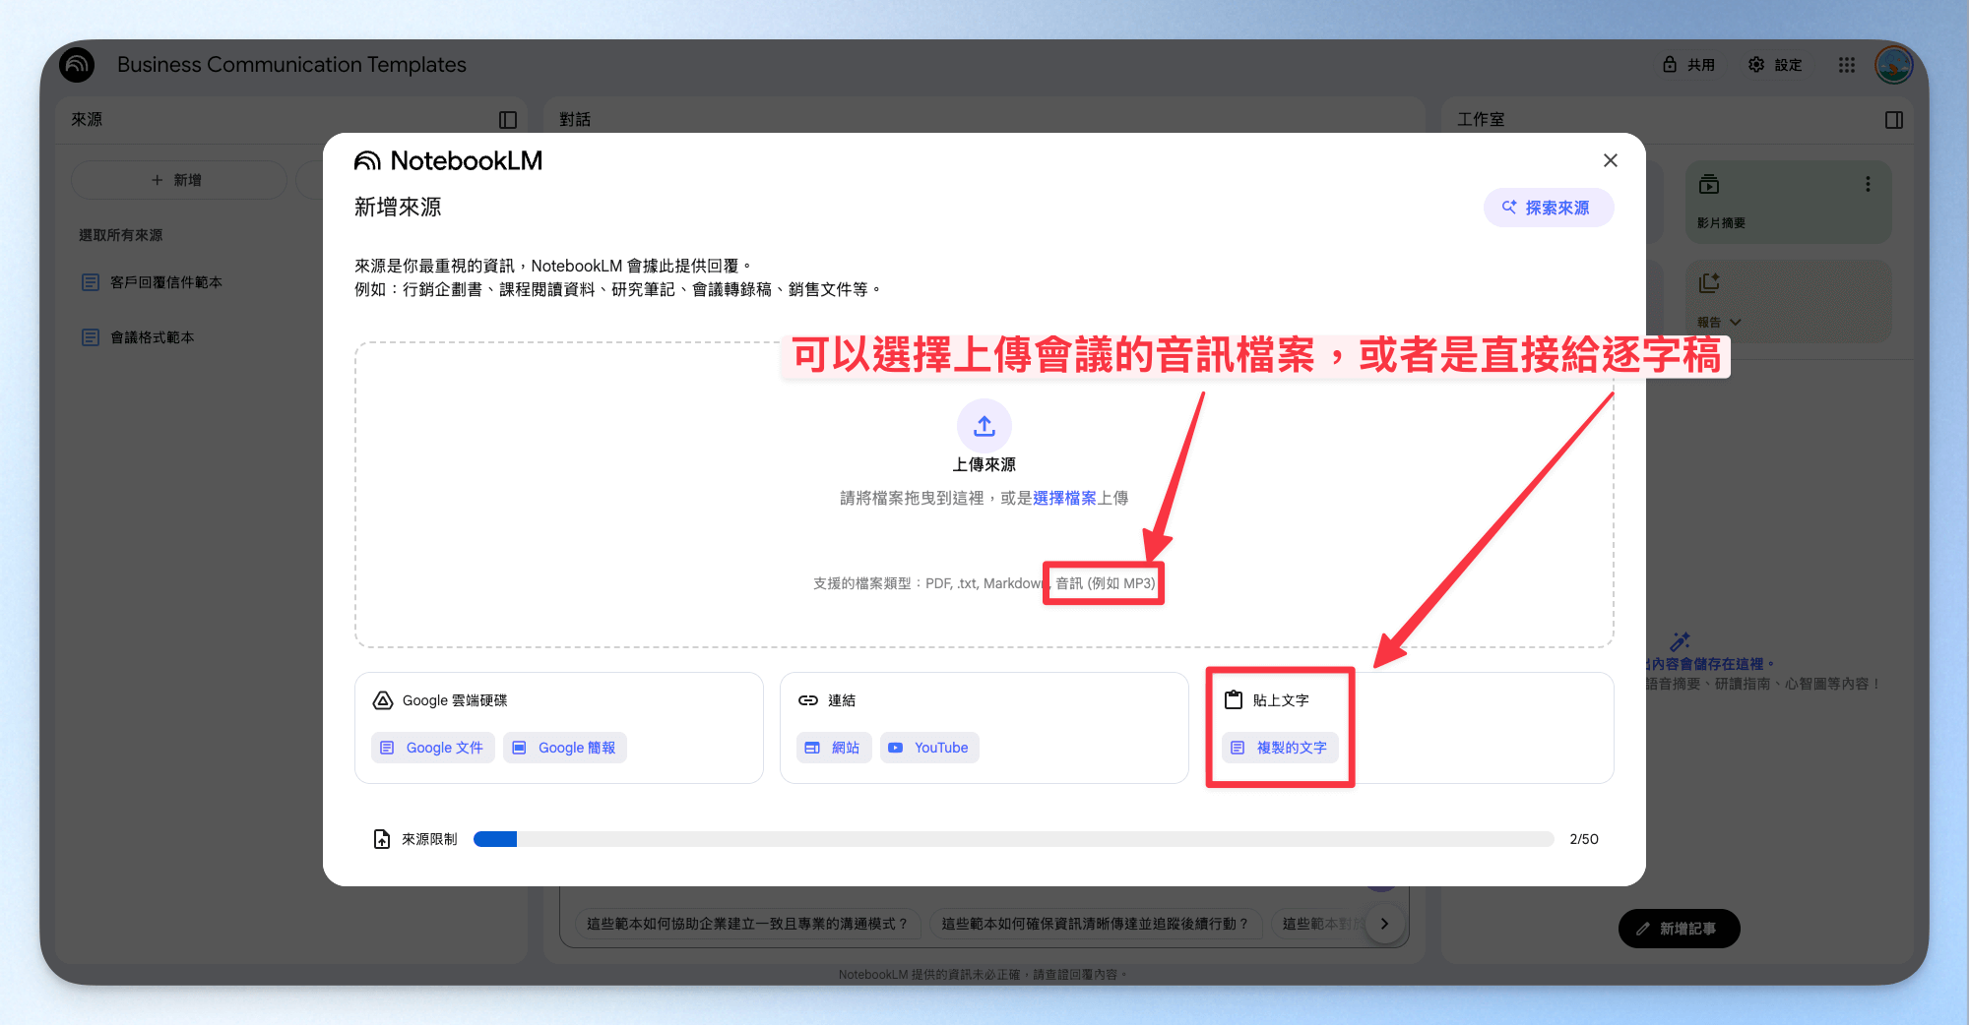1969x1025 pixels.
Task: Click the user profile avatar
Action: point(1894,65)
